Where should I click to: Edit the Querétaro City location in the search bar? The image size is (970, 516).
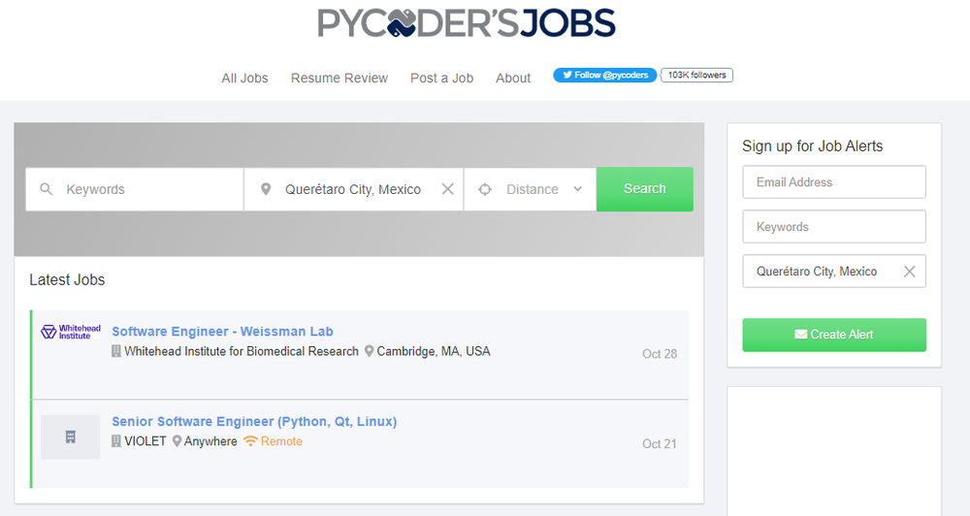click(353, 189)
